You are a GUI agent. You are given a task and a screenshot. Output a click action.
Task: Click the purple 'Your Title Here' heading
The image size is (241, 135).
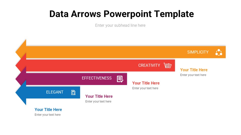click(99, 96)
